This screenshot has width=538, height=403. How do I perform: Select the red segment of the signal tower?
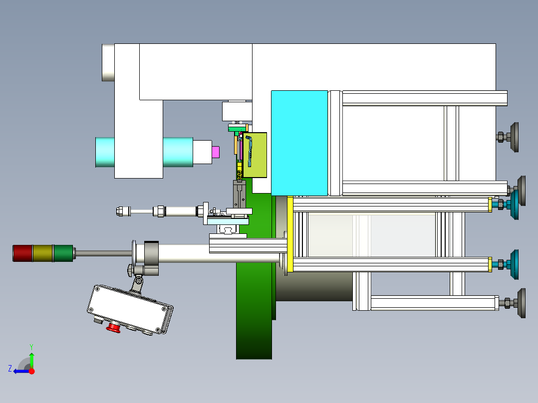(x=22, y=253)
